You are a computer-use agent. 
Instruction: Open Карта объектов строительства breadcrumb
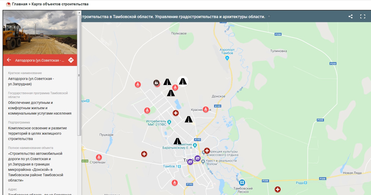(60, 4)
